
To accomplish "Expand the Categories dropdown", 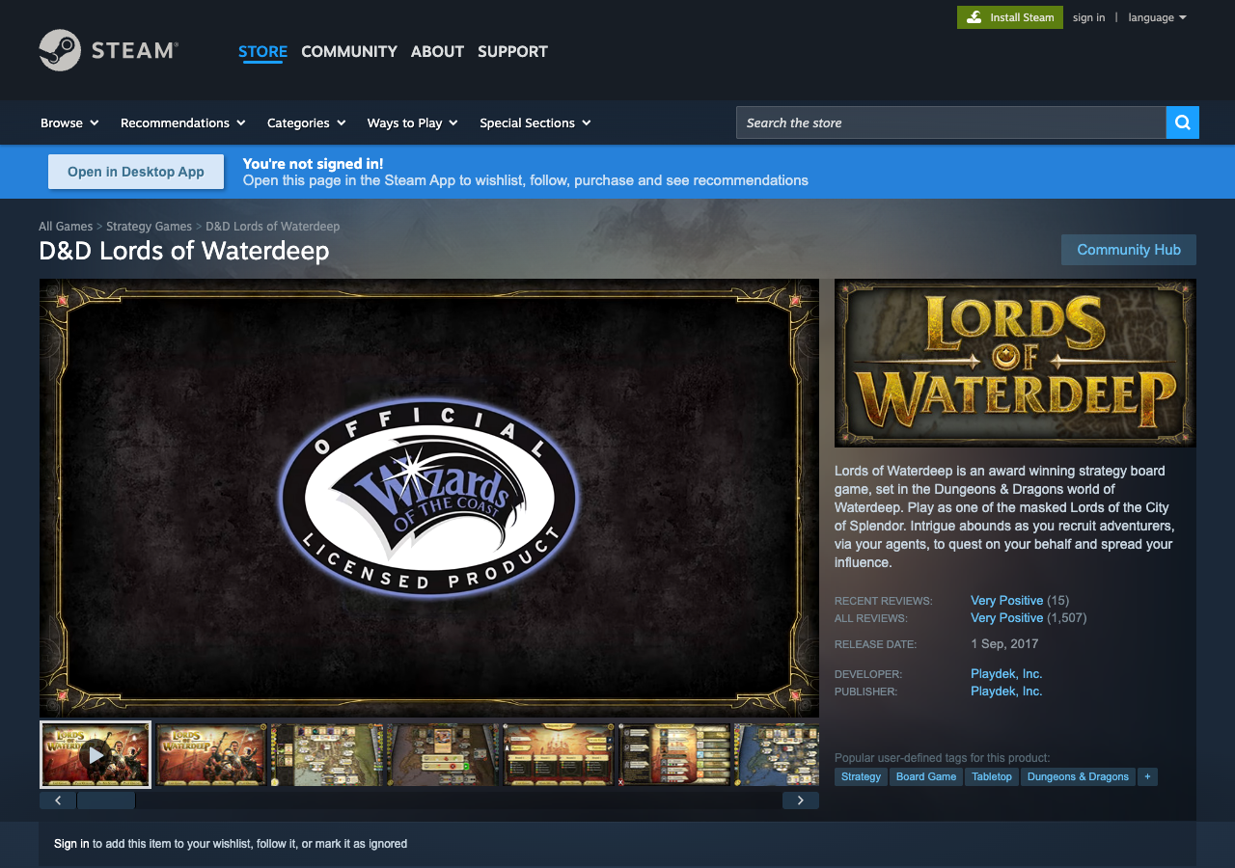I will [x=306, y=122].
